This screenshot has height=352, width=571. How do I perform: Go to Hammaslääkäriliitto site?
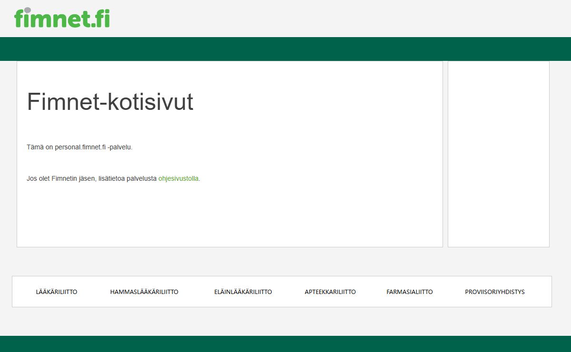(144, 292)
